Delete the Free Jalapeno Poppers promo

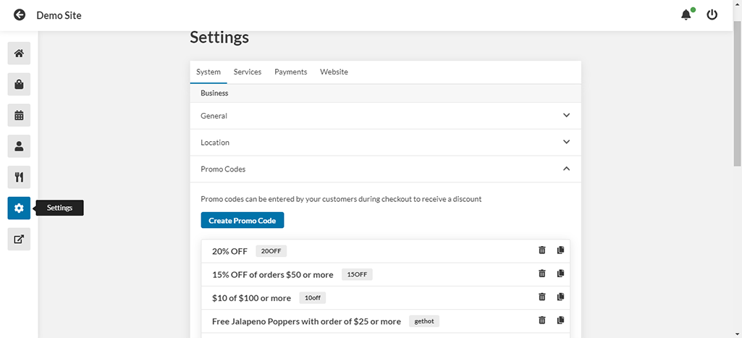coord(542,321)
